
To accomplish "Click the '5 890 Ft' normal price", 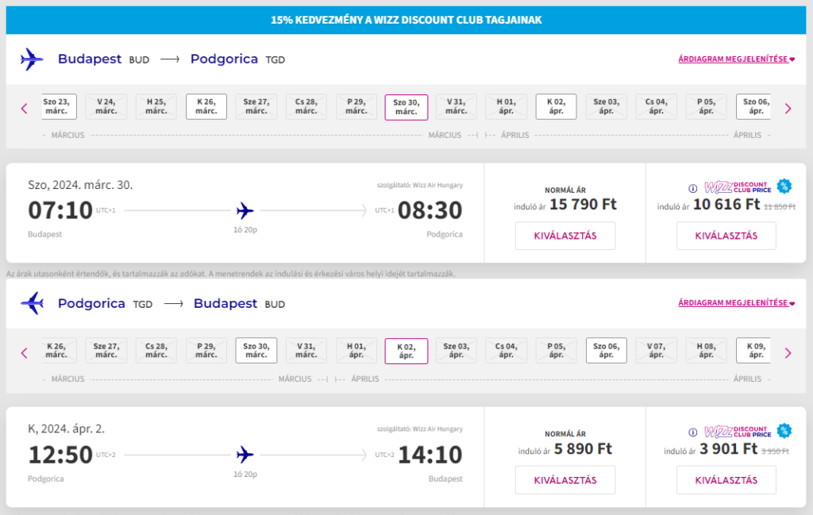I will tap(583, 448).
